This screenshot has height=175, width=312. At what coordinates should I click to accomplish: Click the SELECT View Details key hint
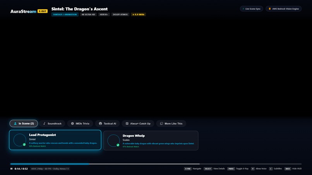click(214, 169)
